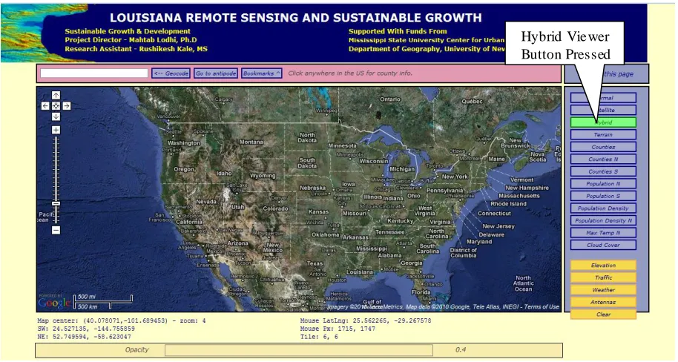
Task: Click Colorado label on the map
Action: tap(275, 208)
